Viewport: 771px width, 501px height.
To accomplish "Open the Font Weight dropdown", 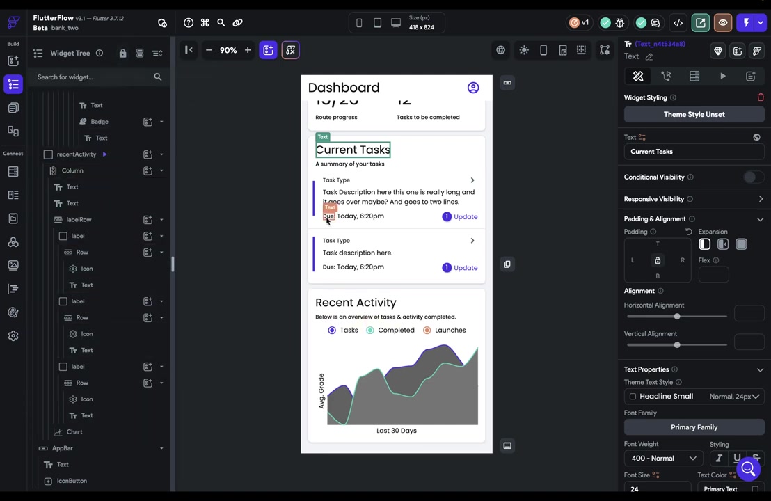I will click(663, 459).
